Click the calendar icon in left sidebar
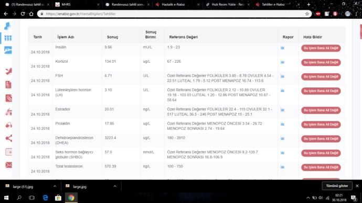Image resolution: width=362 pixels, height=203 pixels. 8,152
